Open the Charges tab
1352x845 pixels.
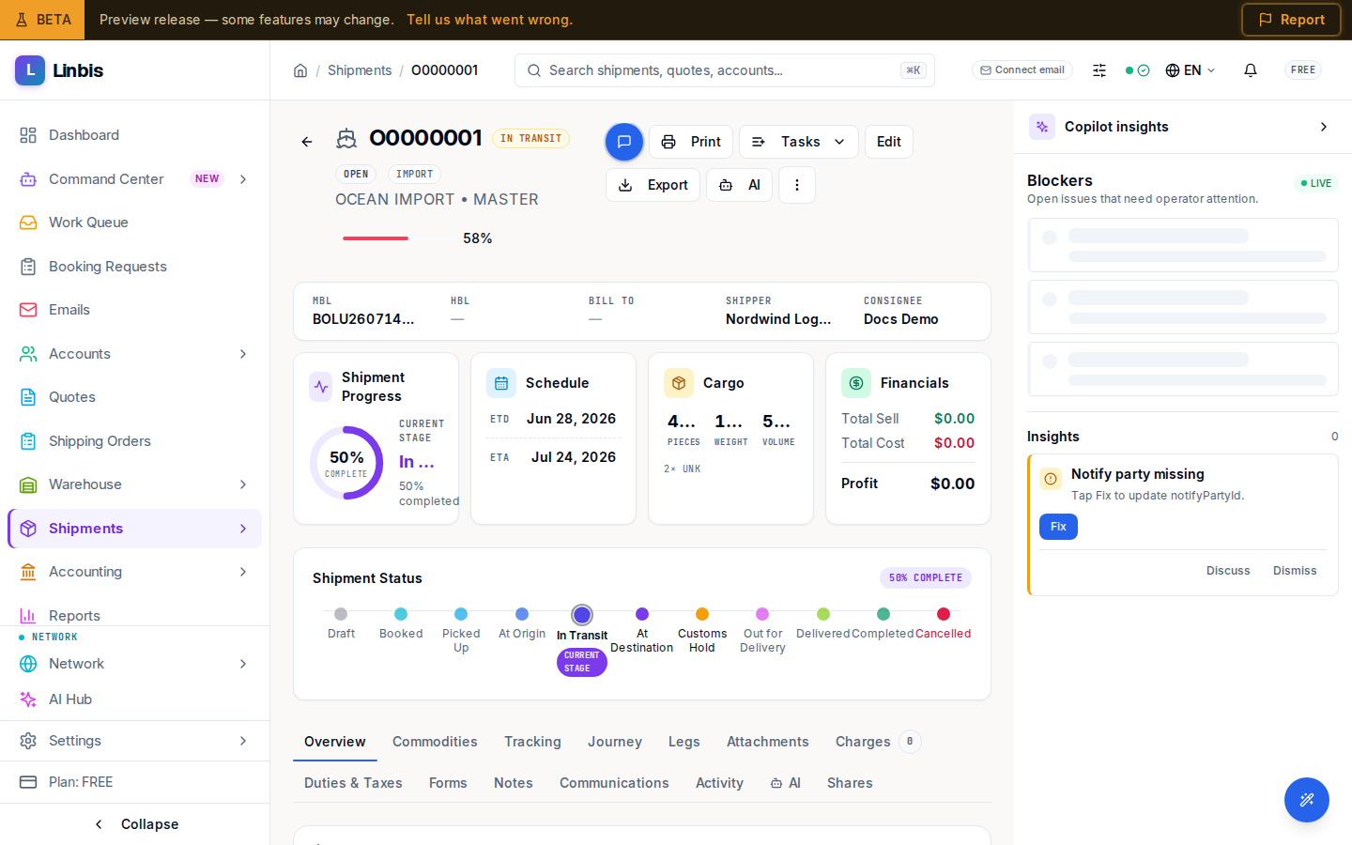coord(877,742)
